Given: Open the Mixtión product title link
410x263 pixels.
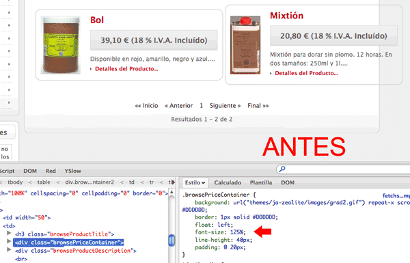Looking at the screenshot, I should click(x=286, y=16).
